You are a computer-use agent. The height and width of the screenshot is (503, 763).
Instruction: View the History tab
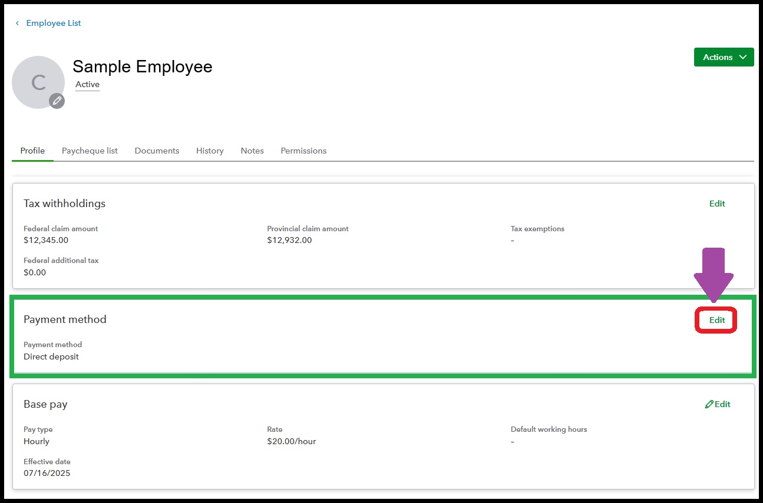210,151
